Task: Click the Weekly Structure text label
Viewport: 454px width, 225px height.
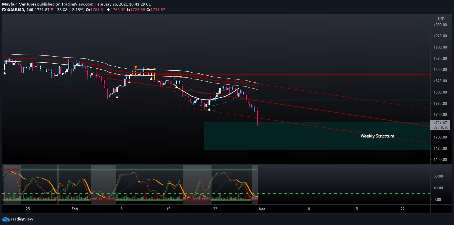Action: [x=377, y=136]
